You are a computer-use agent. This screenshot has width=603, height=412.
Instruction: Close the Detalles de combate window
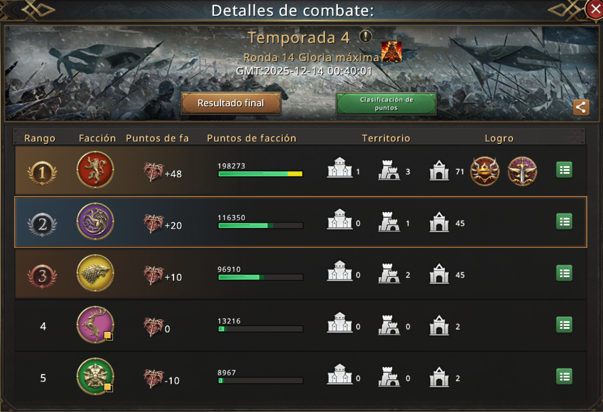point(594,9)
